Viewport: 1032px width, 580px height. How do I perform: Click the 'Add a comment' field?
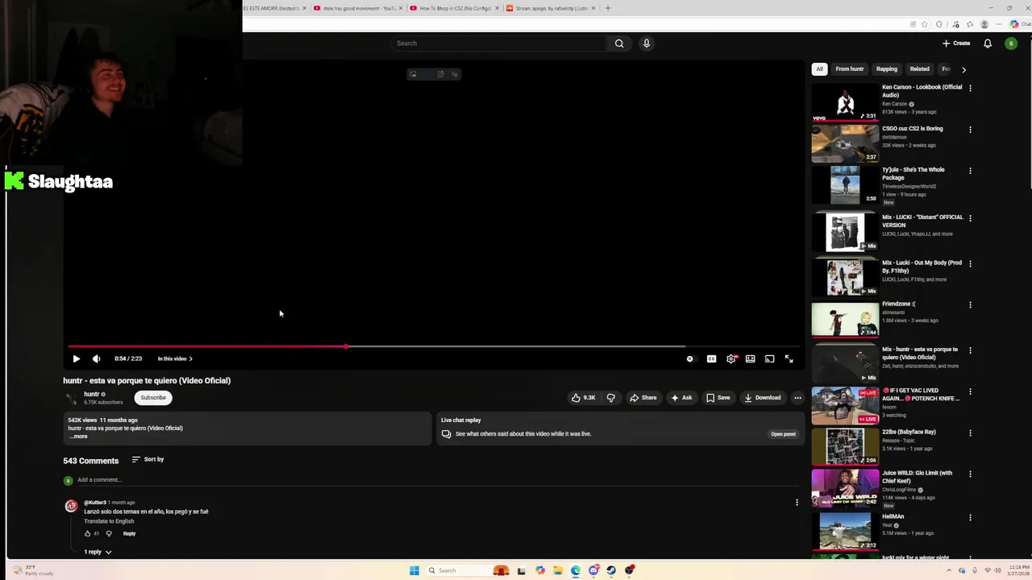[x=439, y=480]
